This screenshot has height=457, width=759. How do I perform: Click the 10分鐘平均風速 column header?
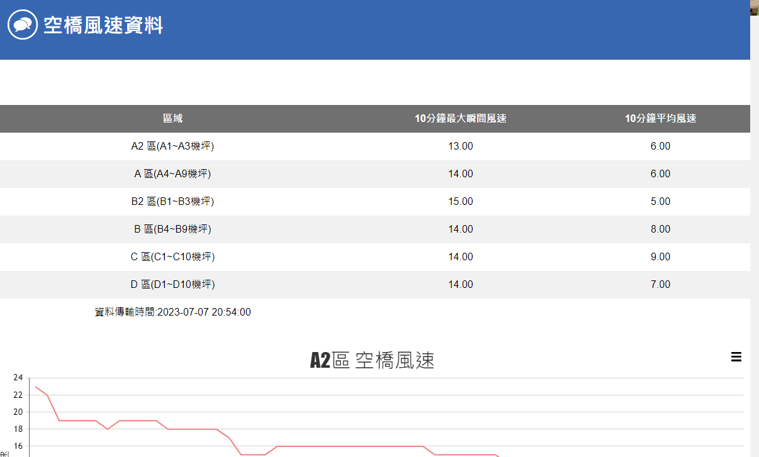click(660, 118)
